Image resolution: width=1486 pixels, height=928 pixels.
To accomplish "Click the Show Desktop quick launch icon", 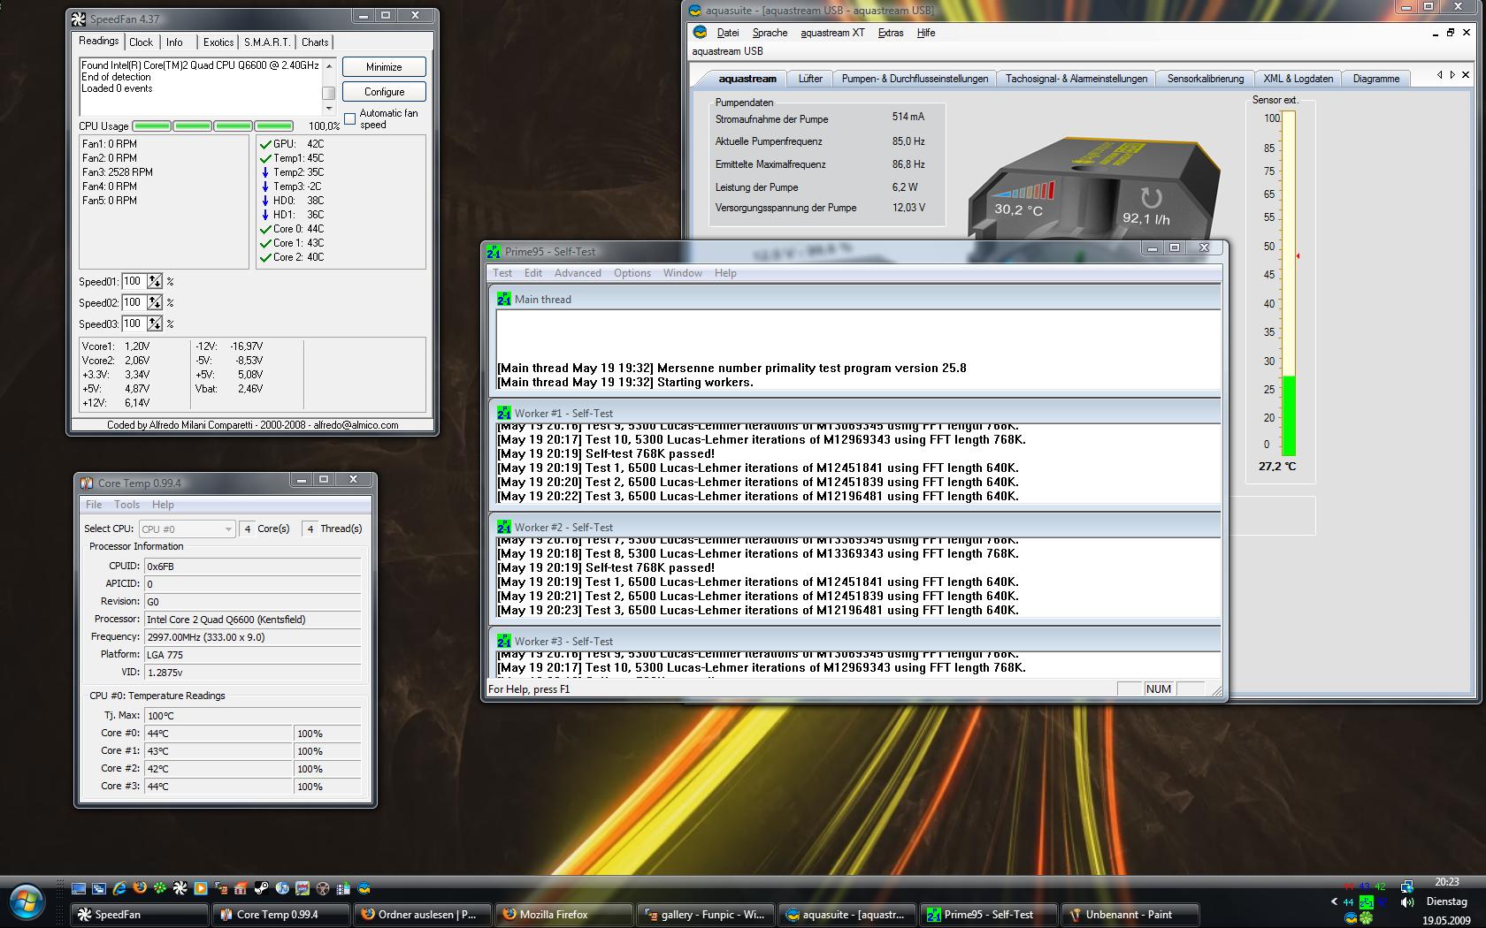I will pos(79,888).
